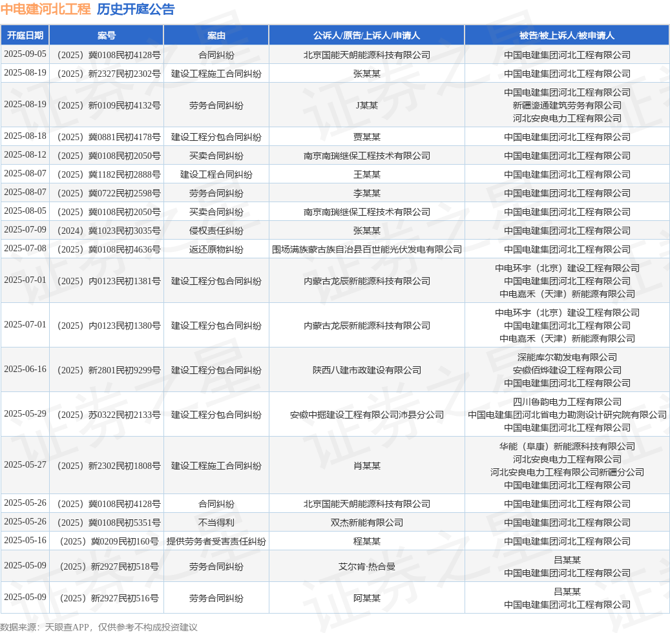Click plaintiff 安徽中掘建设工程有限公司沛县分公司

[x=366, y=415]
